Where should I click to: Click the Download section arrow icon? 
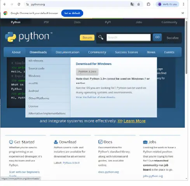pos(56,142)
